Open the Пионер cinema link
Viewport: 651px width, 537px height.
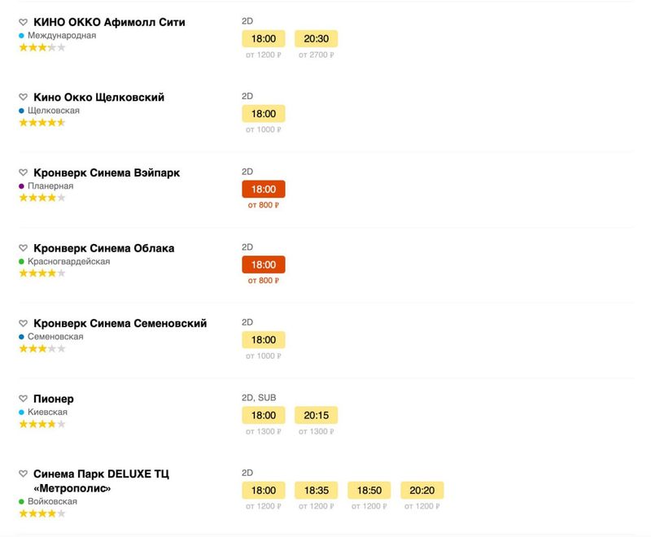(x=54, y=399)
